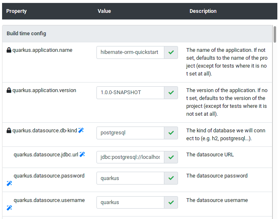Edit the hibernate-orm-quickstart value field
279x219 pixels.
pyautogui.click(x=130, y=52)
